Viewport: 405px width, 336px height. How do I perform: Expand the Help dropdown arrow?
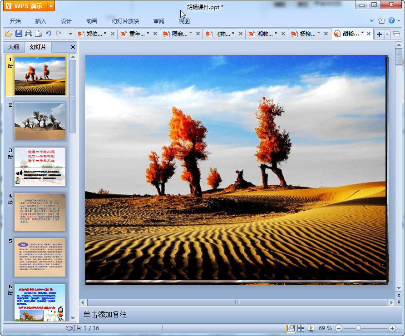pyautogui.click(x=399, y=21)
